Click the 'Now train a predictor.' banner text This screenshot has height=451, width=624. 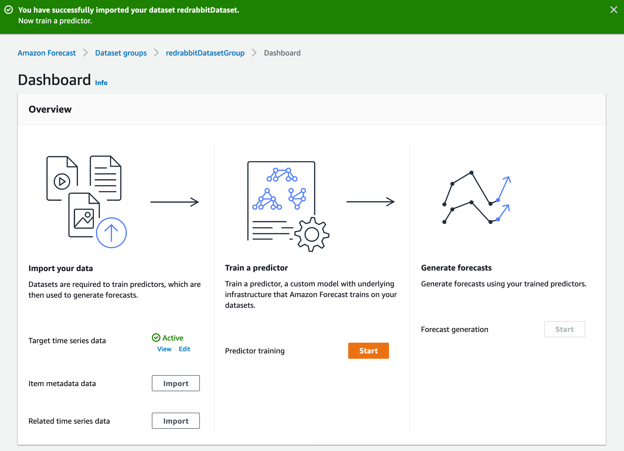(x=55, y=21)
